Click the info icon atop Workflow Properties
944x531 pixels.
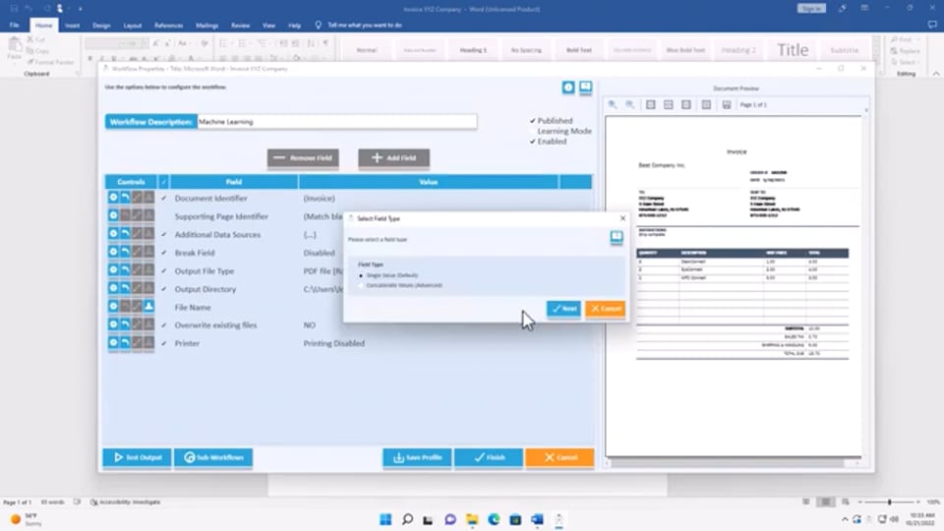coord(568,88)
